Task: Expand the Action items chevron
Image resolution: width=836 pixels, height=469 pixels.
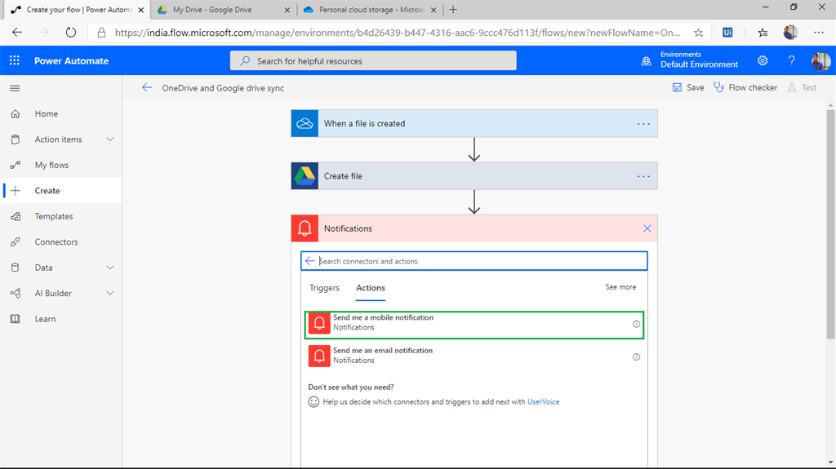Action: pos(110,139)
